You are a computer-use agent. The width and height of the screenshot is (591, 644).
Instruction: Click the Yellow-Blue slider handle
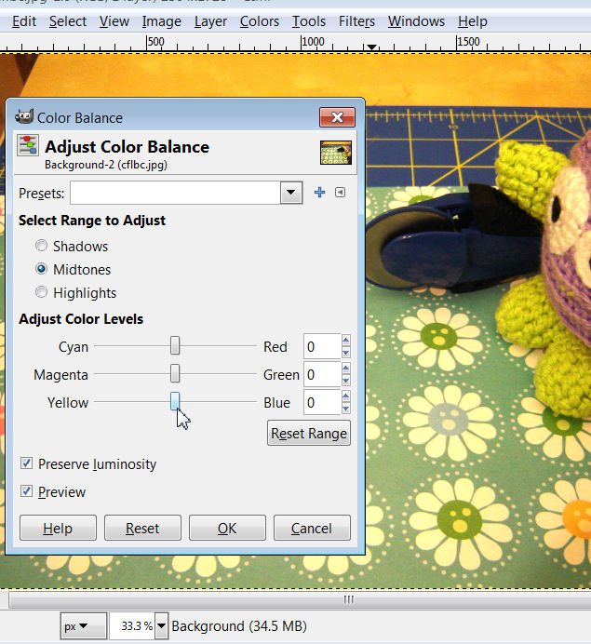pyautogui.click(x=175, y=401)
